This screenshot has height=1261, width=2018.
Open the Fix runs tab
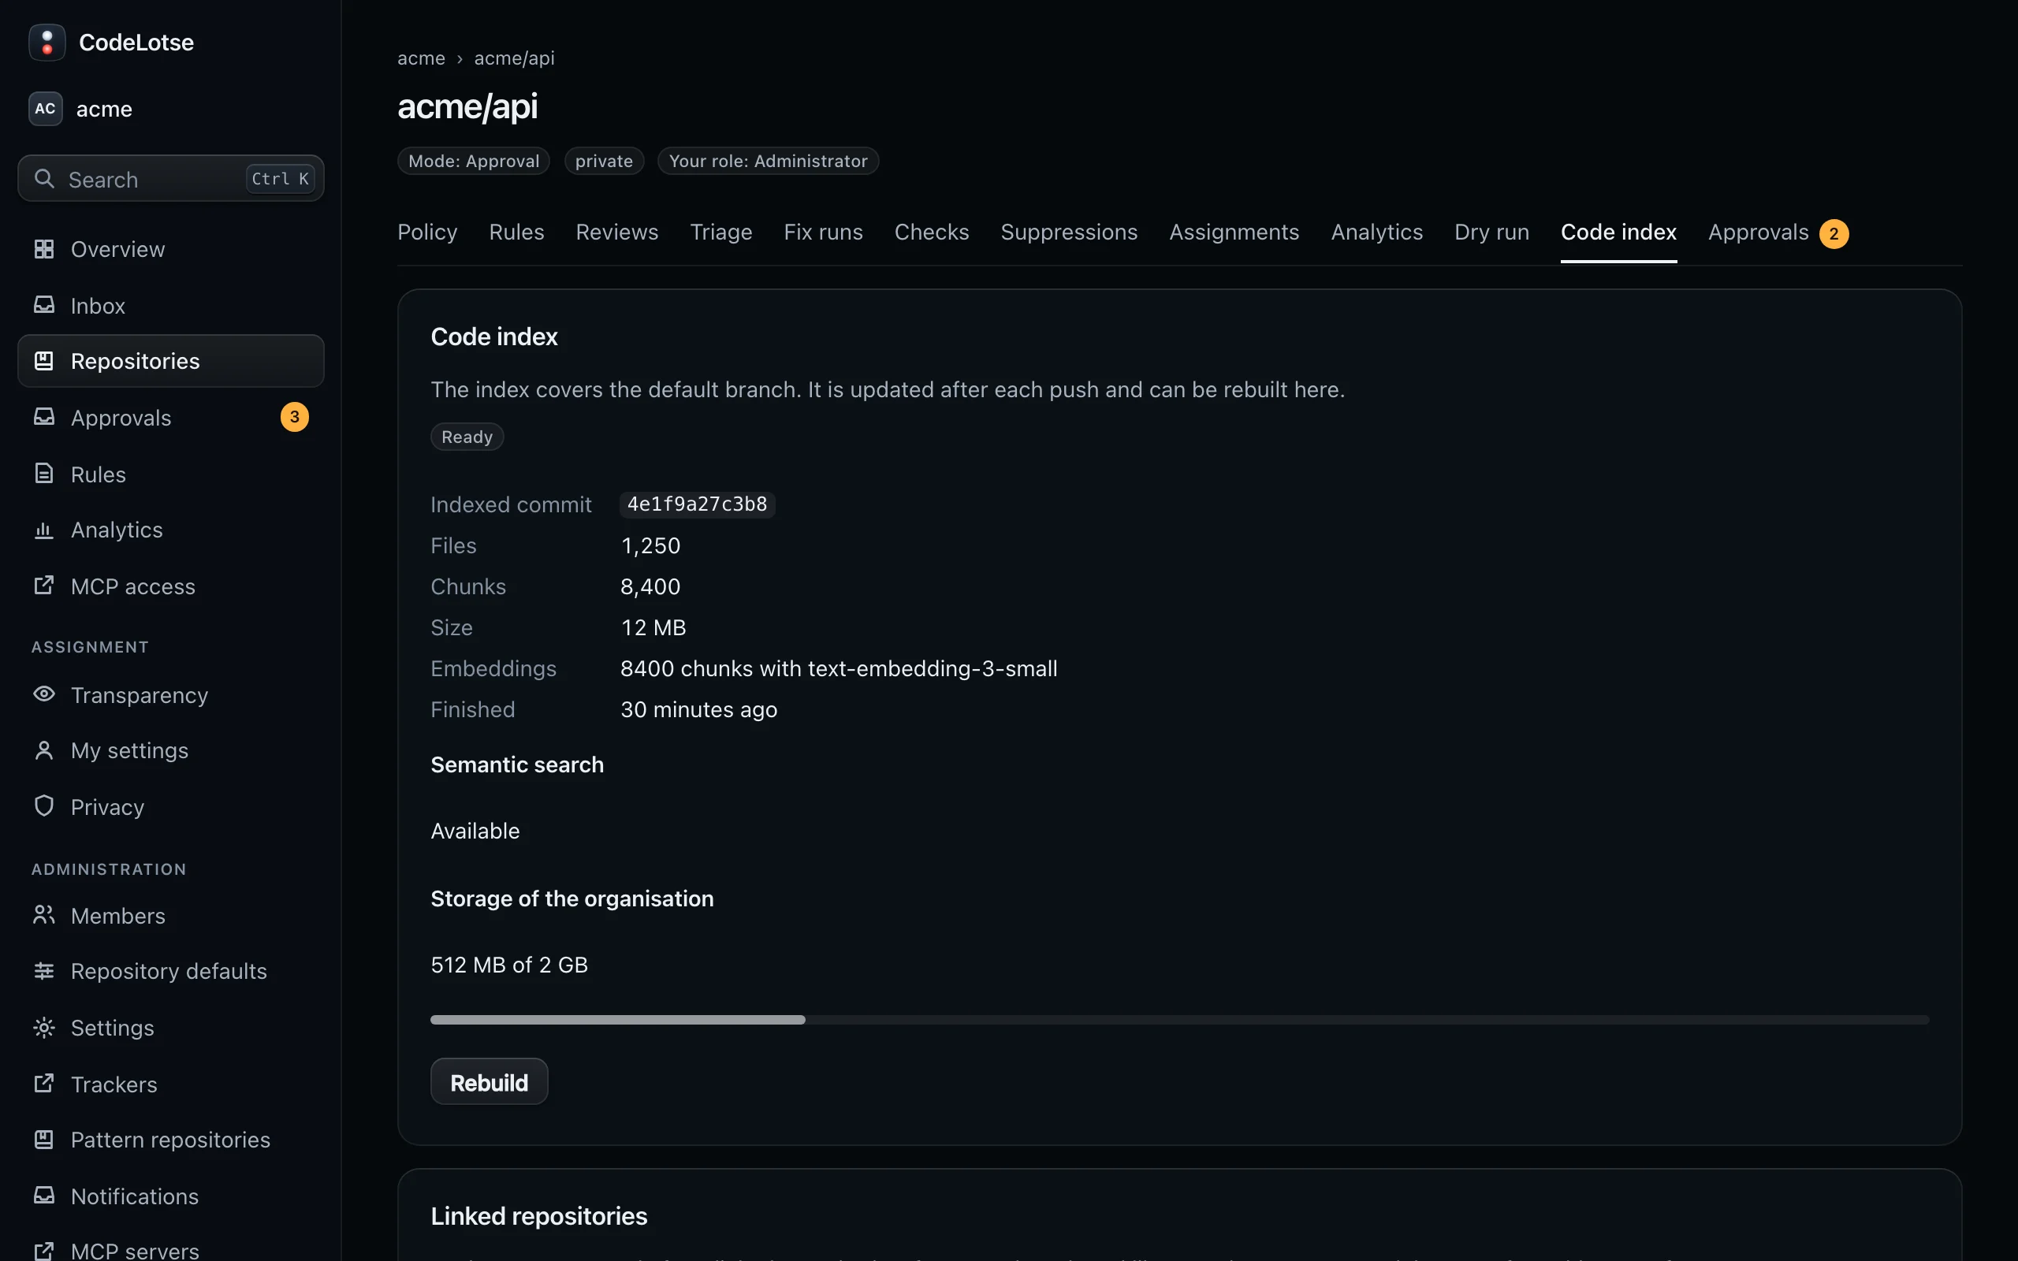823,232
